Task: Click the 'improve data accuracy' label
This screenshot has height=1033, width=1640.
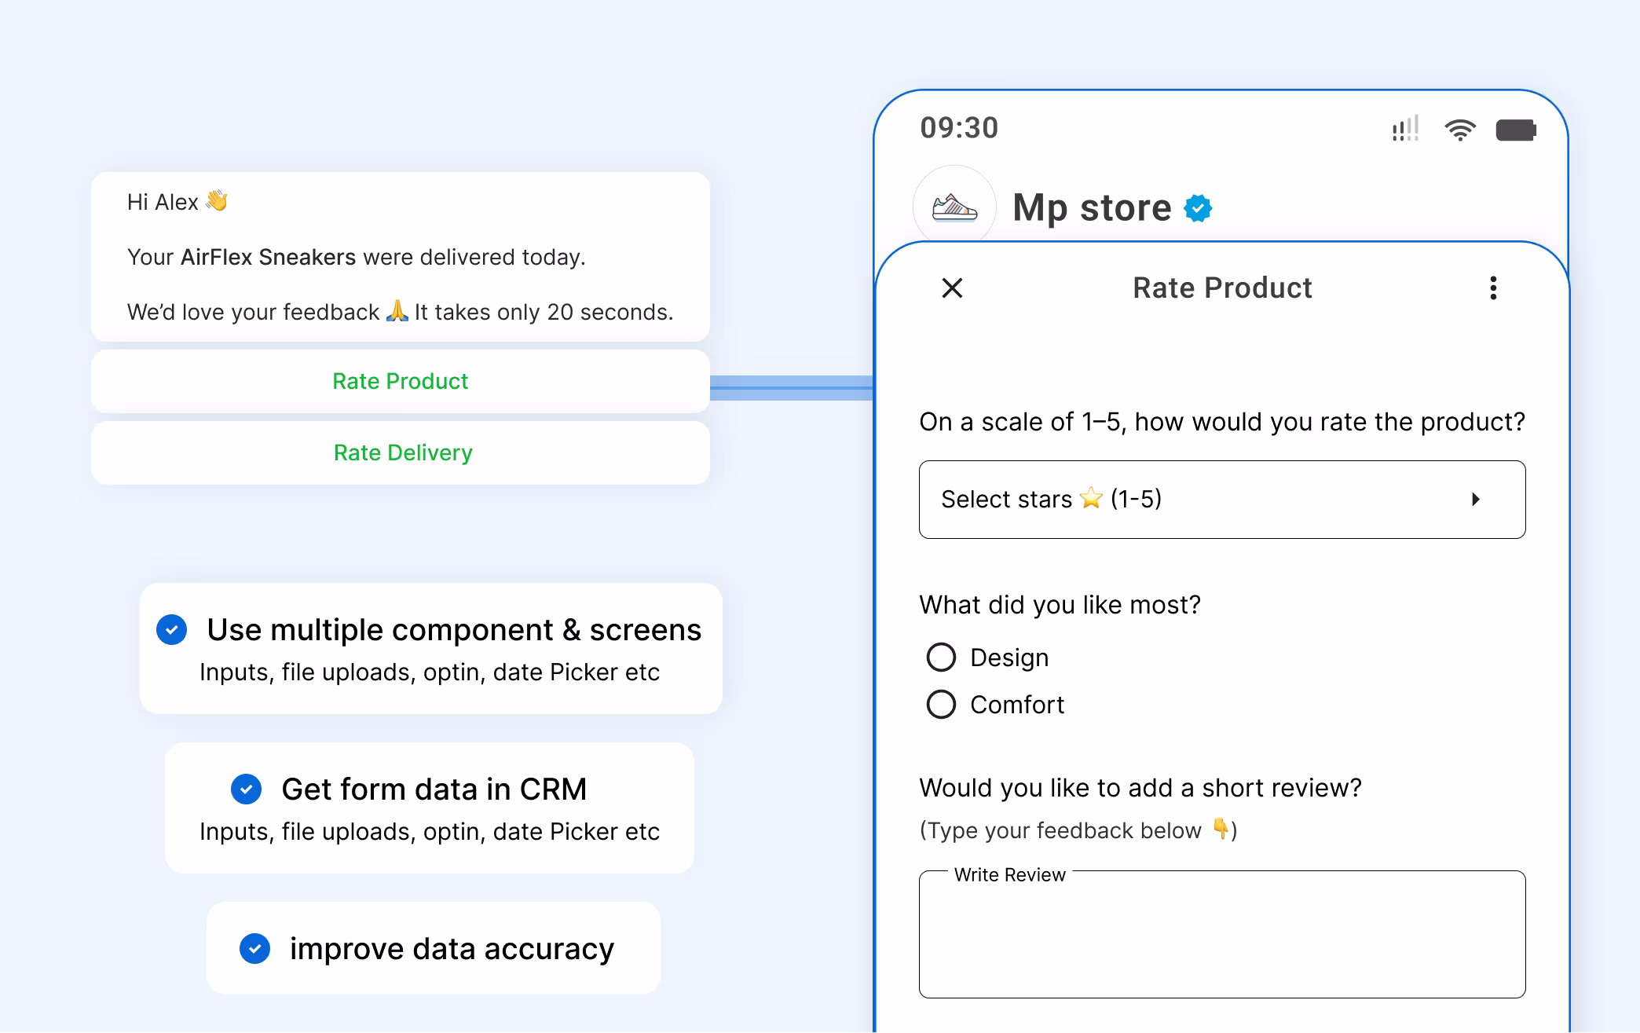Action: coord(452,949)
